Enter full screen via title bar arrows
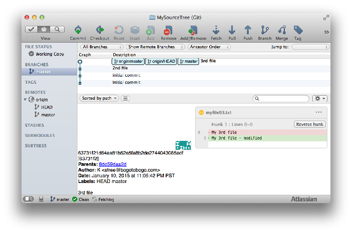Viewport: 352px width, 233px height. coord(326,18)
